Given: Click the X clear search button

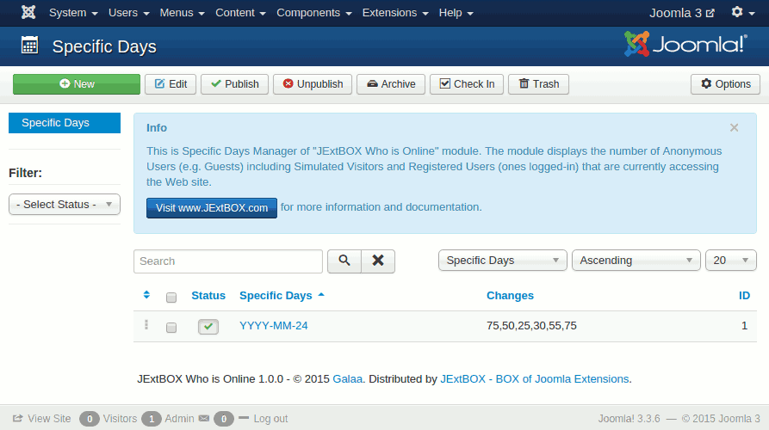Looking at the screenshot, I should tap(378, 261).
